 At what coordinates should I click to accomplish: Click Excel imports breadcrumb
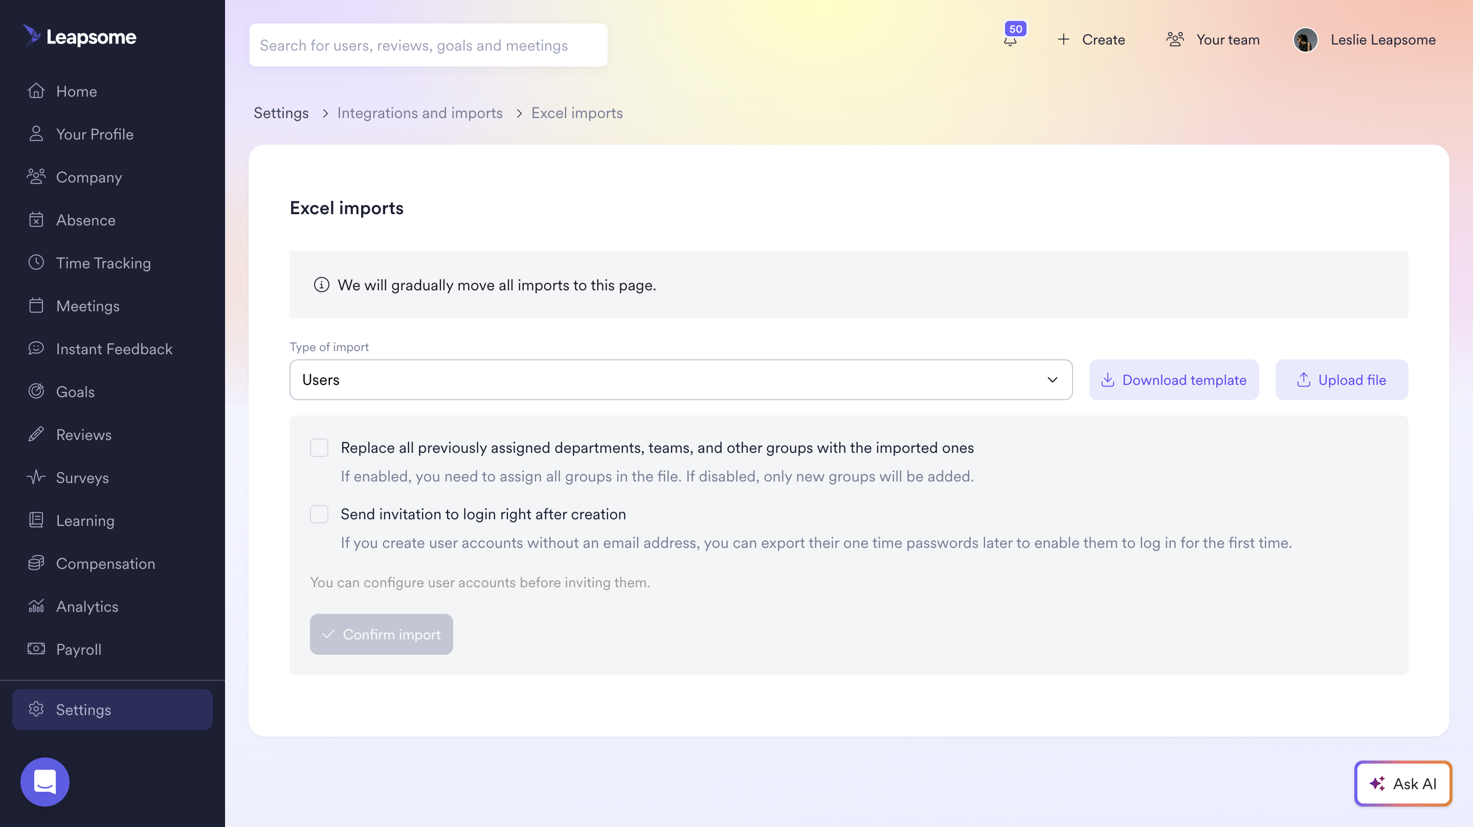576,112
